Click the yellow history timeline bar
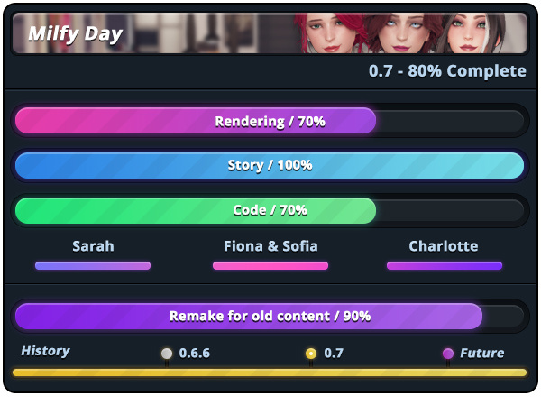 coord(270,373)
